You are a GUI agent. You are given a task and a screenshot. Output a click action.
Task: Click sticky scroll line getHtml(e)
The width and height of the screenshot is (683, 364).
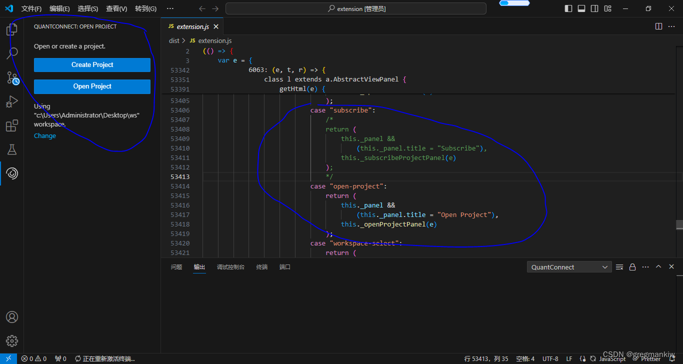(x=302, y=89)
